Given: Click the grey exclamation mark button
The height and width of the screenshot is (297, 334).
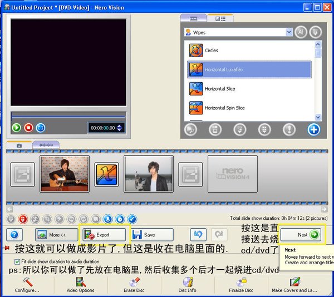Looking at the screenshot, I should click(289, 129).
